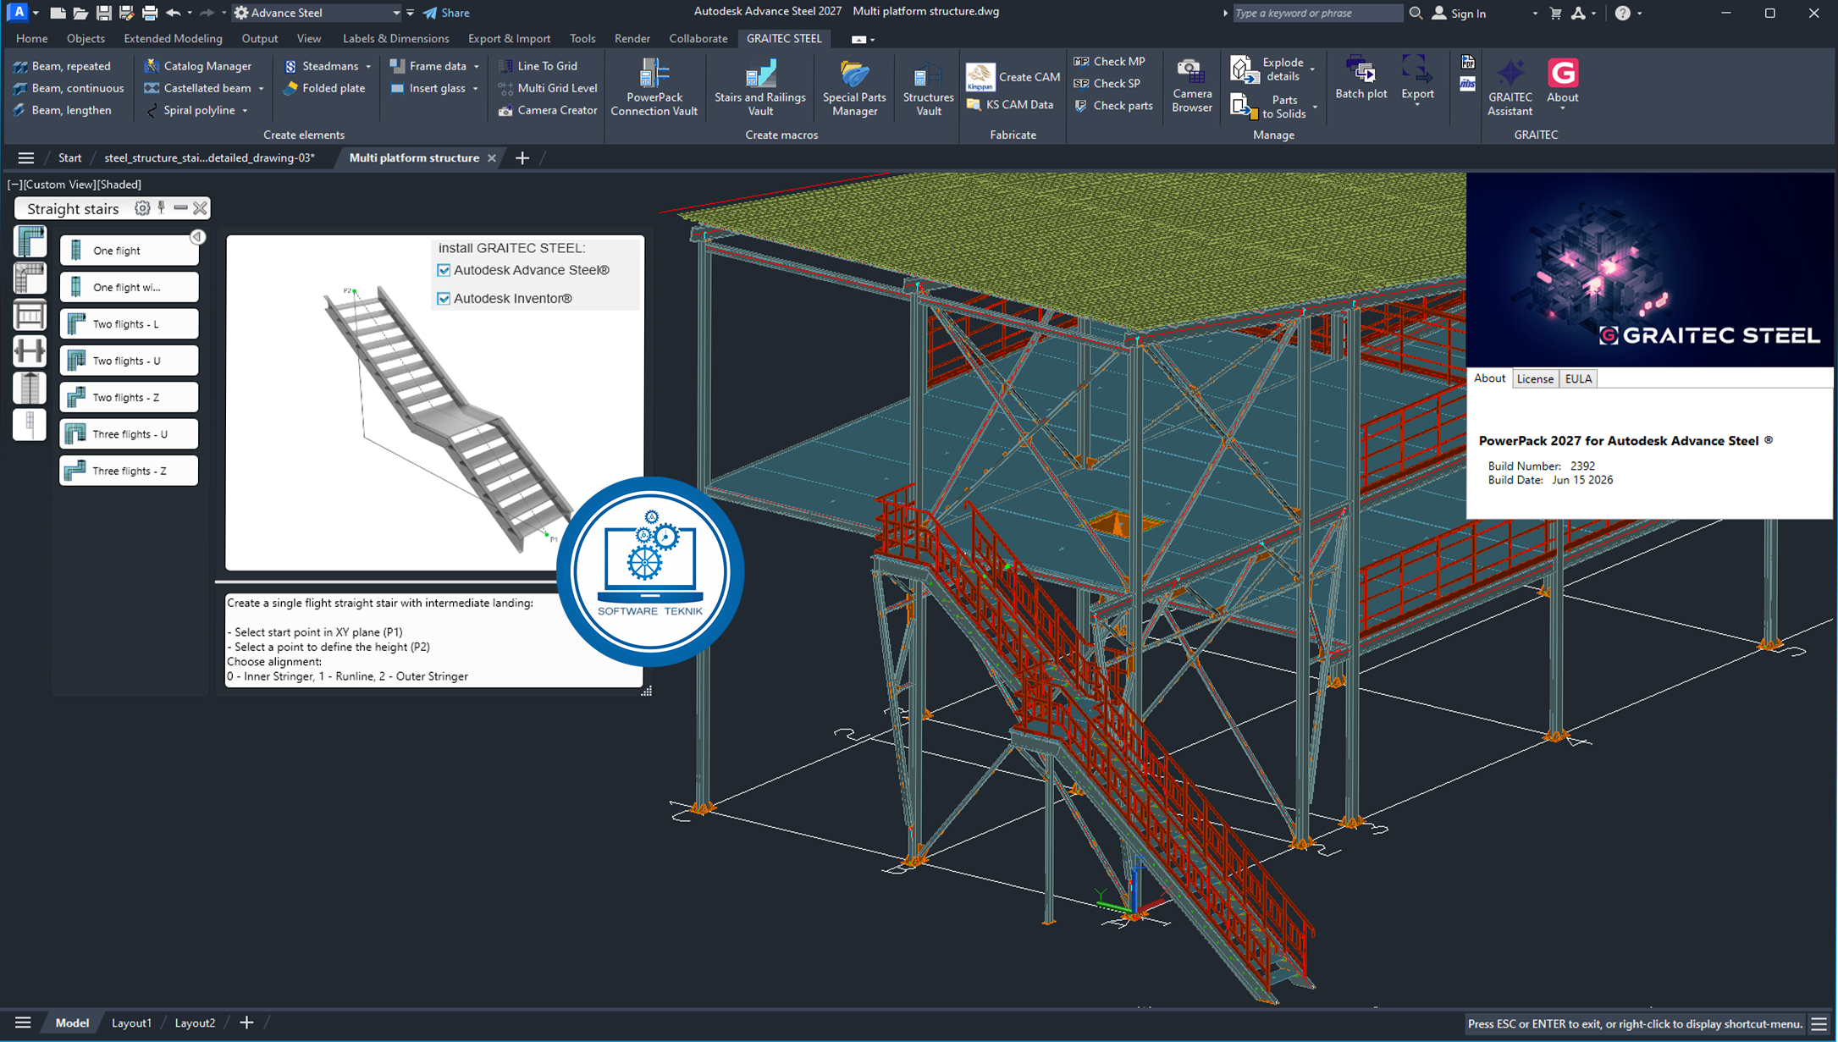Open the License tab in About panel
Image resolution: width=1838 pixels, height=1042 pixels.
[x=1534, y=378]
